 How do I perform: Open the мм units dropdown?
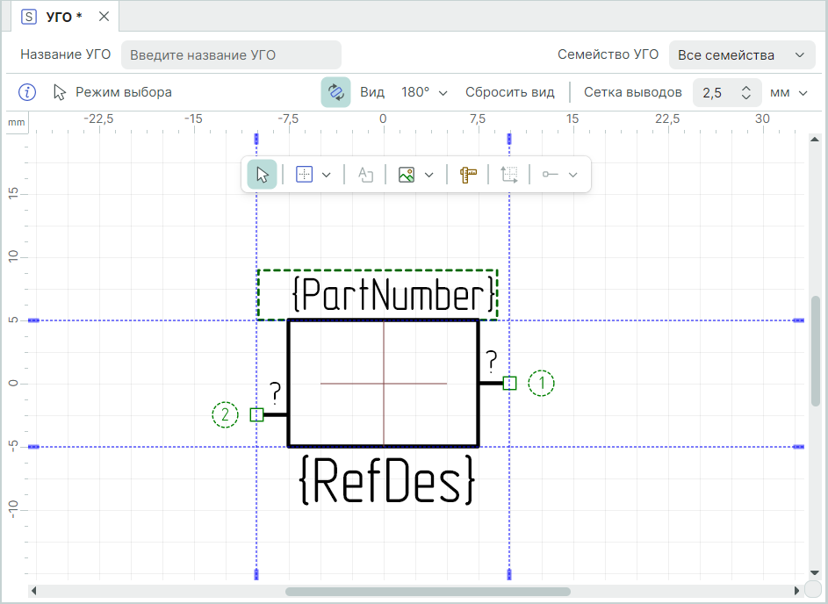[x=788, y=92]
